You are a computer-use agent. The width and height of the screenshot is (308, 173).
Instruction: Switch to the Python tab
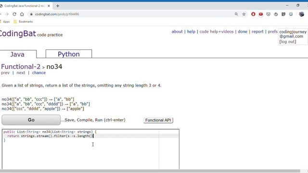coord(69,54)
